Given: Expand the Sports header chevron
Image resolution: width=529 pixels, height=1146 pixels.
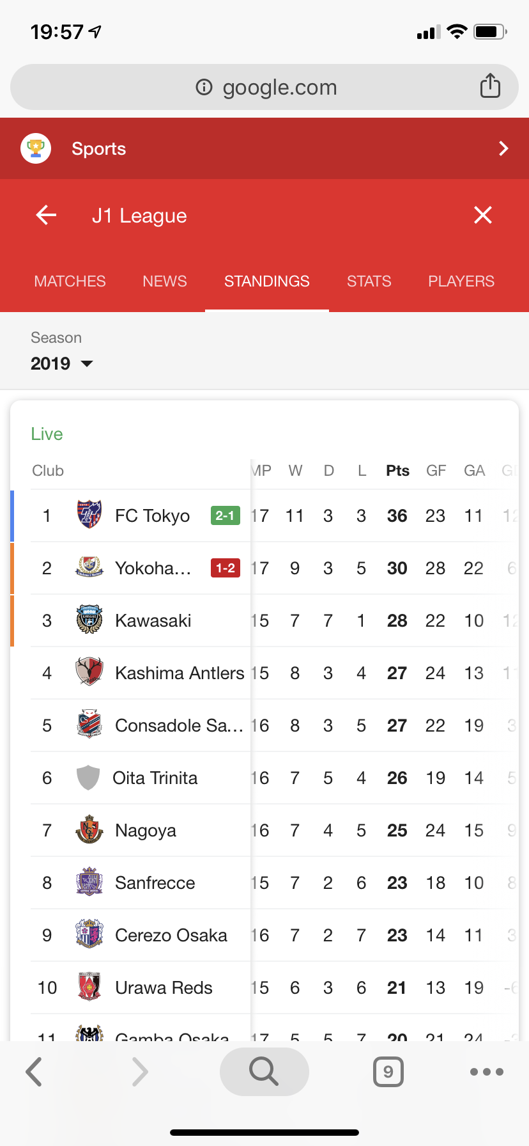Looking at the screenshot, I should click(503, 148).
